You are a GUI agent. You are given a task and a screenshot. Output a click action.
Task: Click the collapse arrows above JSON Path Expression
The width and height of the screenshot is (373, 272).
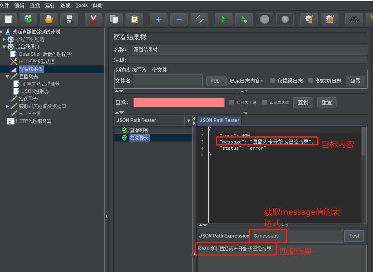pos(203,225)
